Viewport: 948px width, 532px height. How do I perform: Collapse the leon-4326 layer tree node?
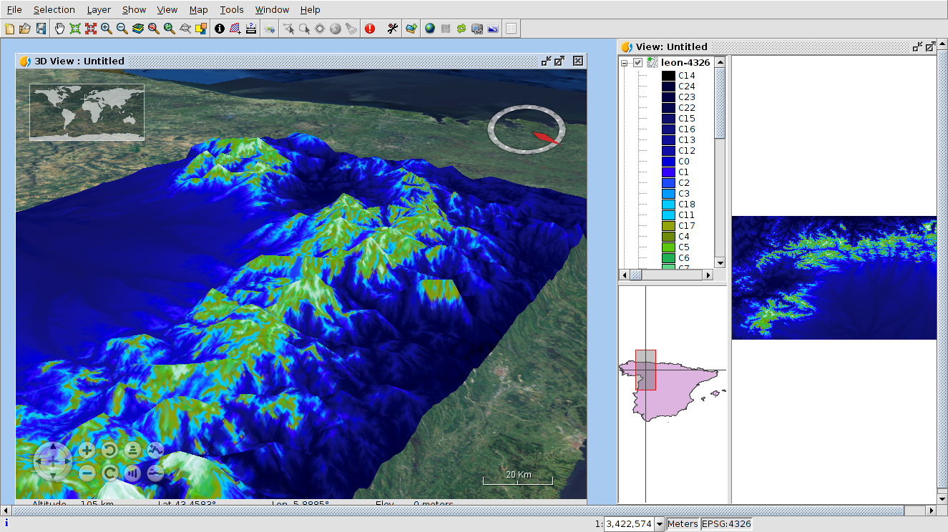pyautogui.click(x=625, y=63)
